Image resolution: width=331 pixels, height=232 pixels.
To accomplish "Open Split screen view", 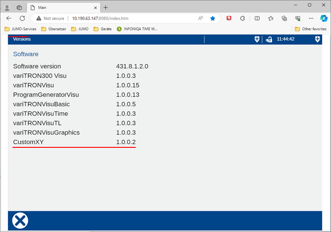I will [257, 18].
